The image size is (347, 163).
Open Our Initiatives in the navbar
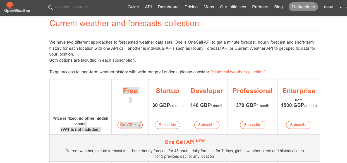click(x=233, y=7)
